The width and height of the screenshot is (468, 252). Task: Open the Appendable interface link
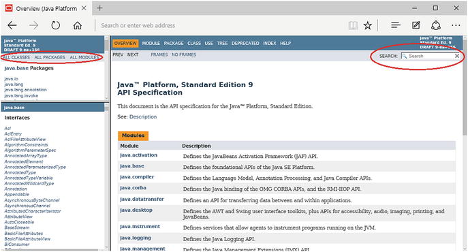tap(16, 194)
